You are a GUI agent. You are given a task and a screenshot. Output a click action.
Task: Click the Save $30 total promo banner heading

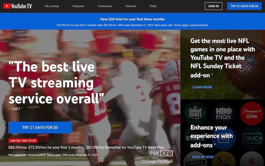pos(132,19)
